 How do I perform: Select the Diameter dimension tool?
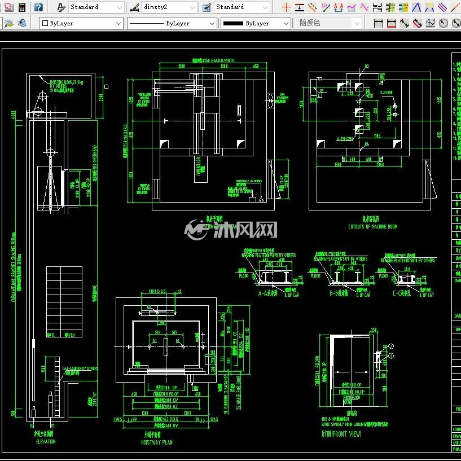coord(456,23)
